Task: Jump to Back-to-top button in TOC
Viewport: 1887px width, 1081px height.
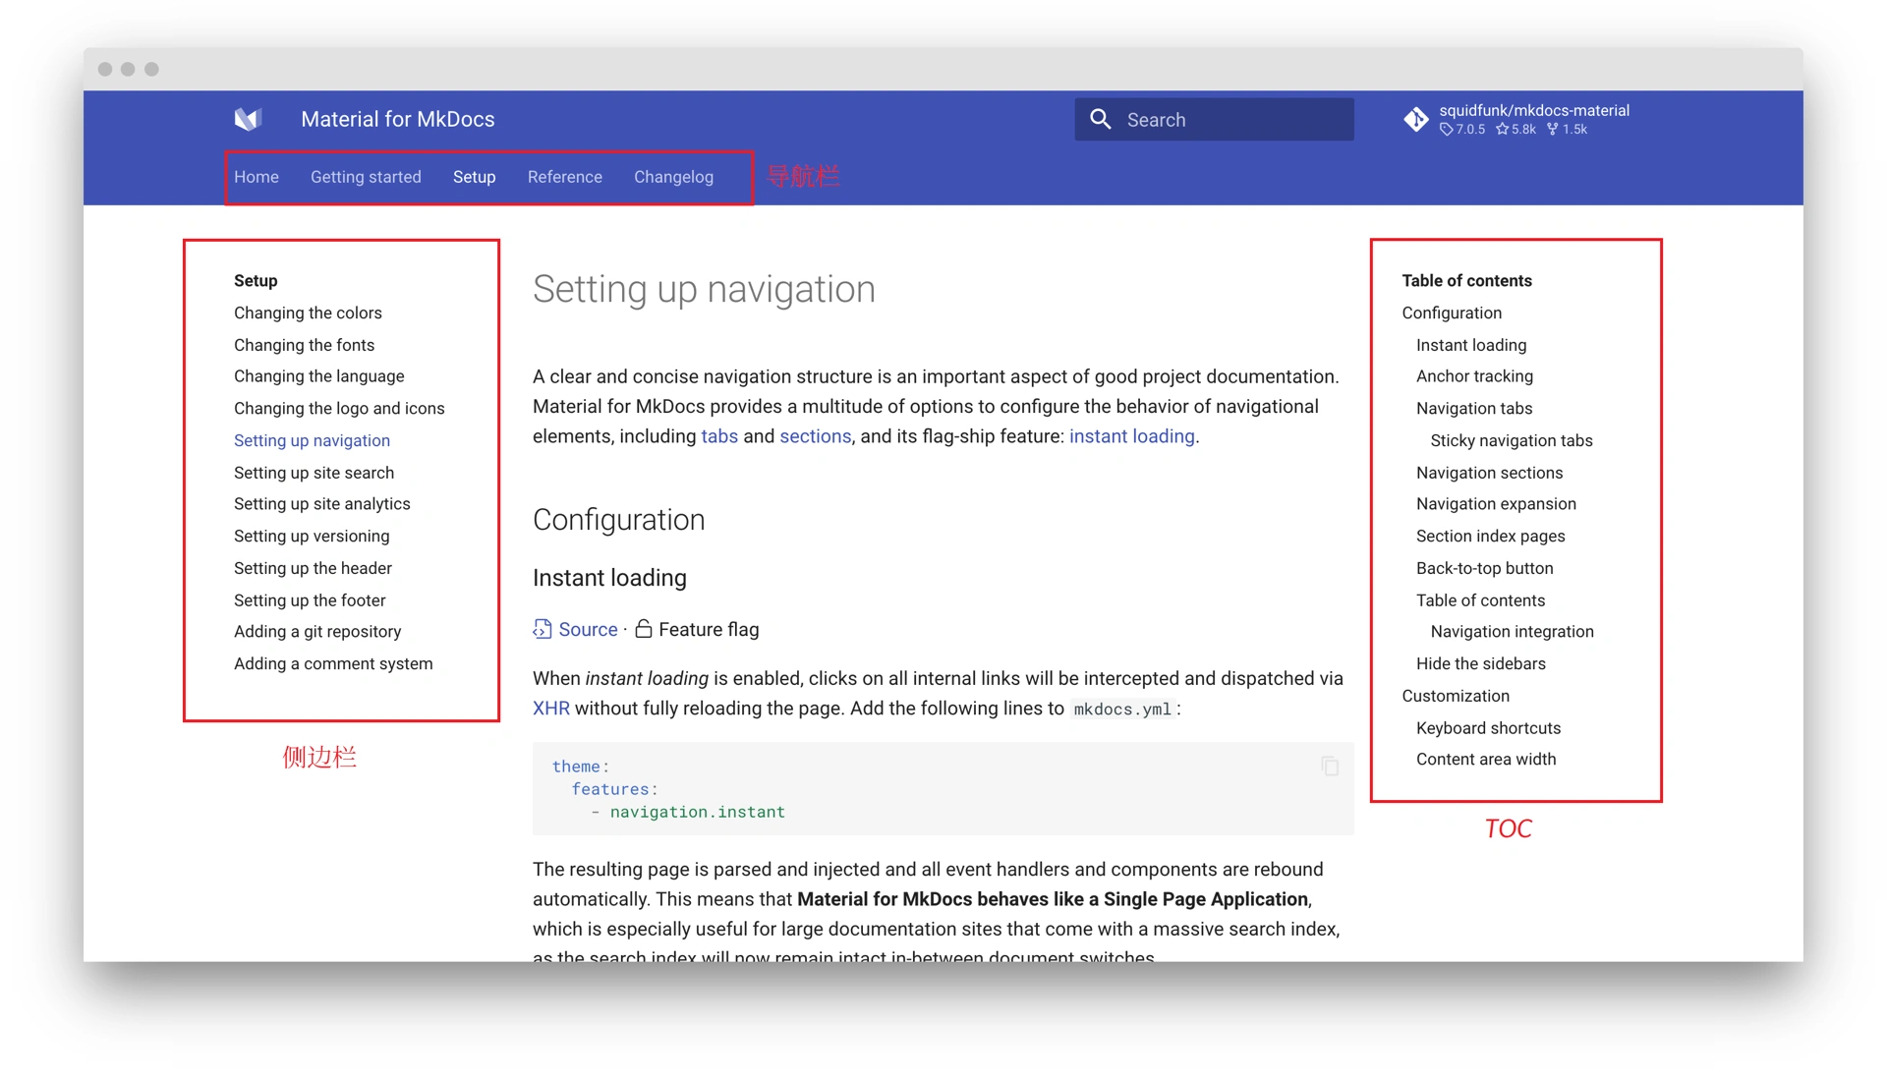Action: 1484,568
